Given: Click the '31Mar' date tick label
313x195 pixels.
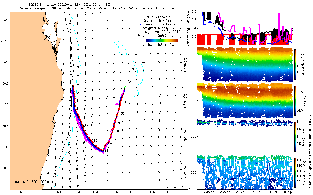Looking at the screenshot, I should click(273, 192).
